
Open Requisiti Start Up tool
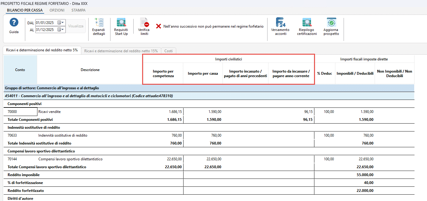coord(121,22)
